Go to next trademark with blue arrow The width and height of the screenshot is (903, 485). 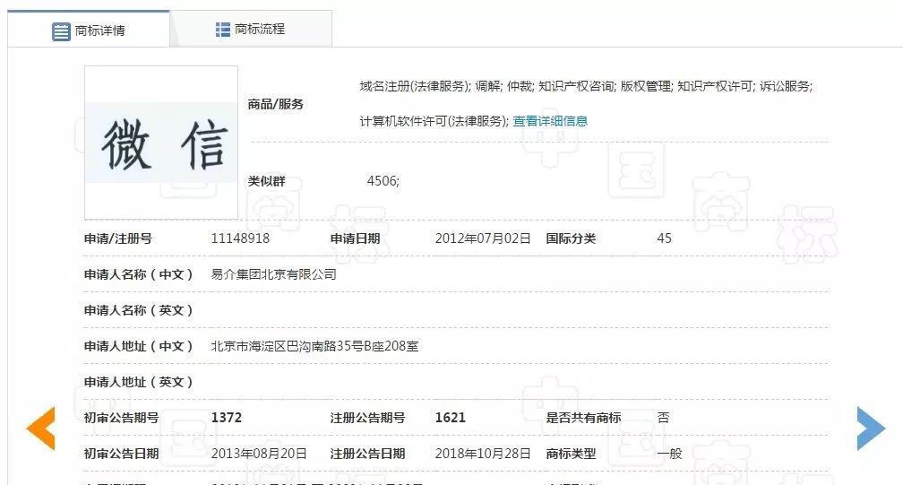[x=871, y=428]
